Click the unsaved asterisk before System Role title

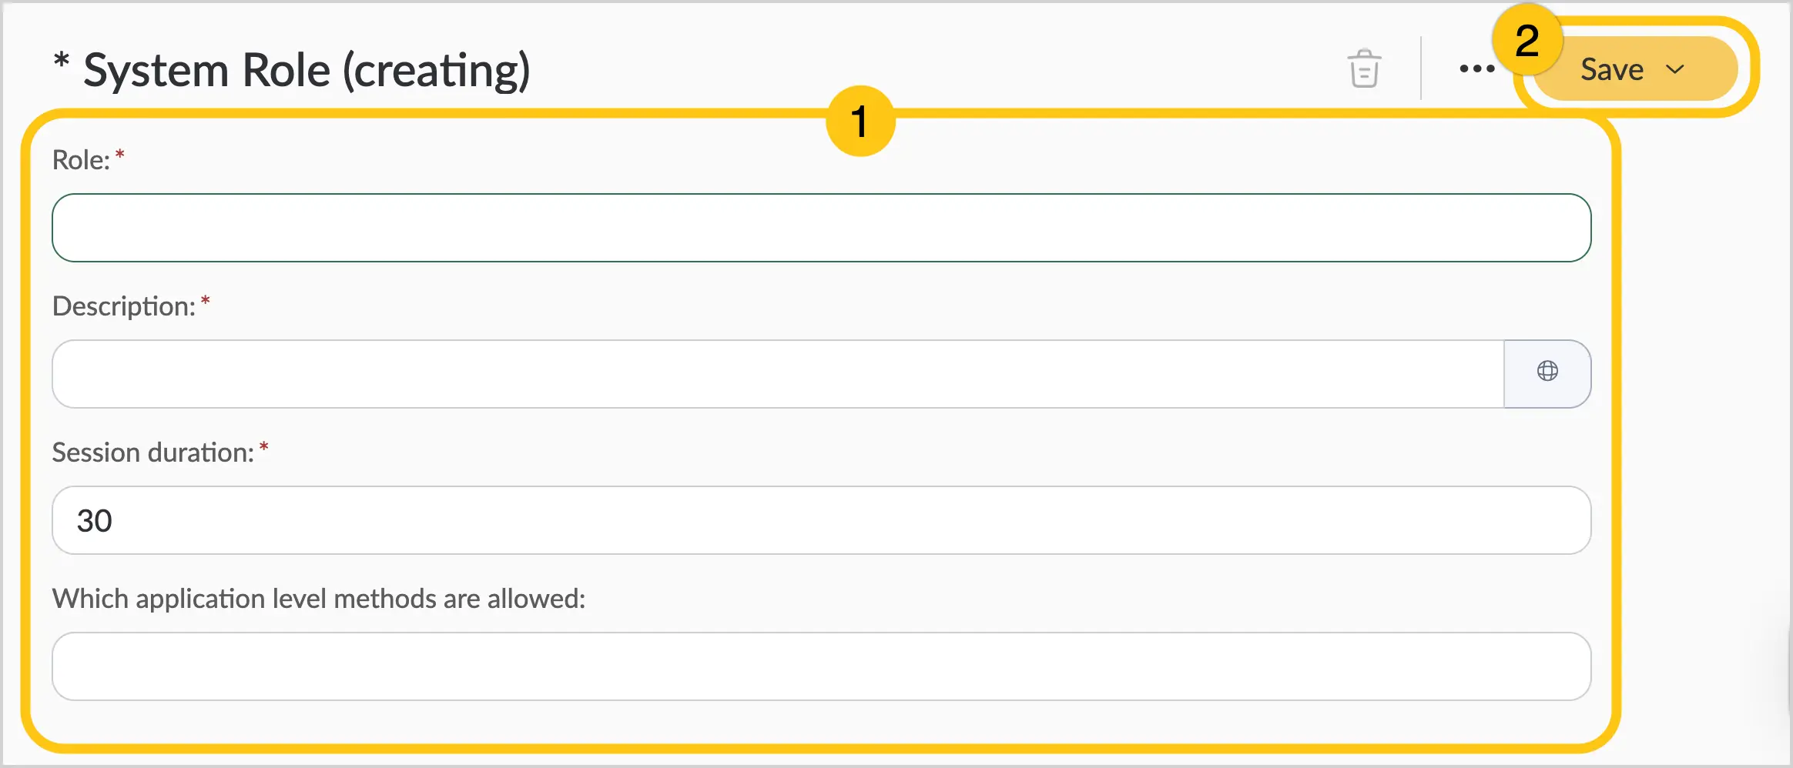(x=62, y=60)
